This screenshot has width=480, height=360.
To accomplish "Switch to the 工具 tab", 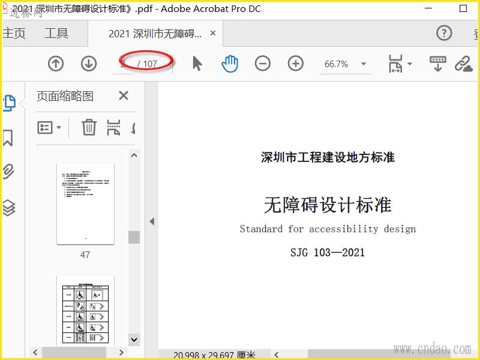I will click(x=56, y=33).
